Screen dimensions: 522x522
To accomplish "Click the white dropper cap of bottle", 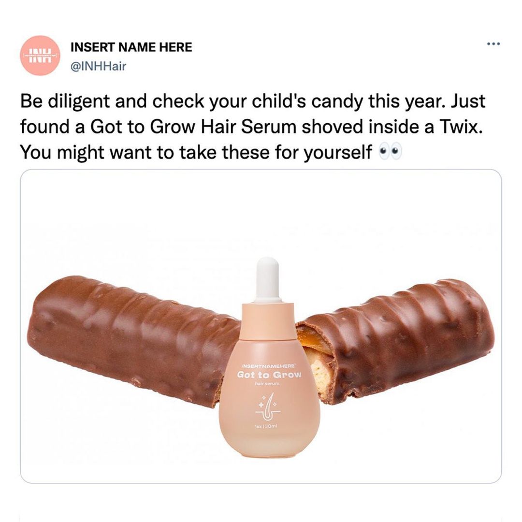I will click(268, 279).
